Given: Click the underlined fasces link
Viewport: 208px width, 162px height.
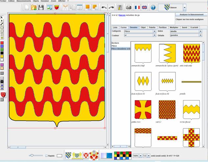Looking at the screenshot, I should [x=122, y=15].
